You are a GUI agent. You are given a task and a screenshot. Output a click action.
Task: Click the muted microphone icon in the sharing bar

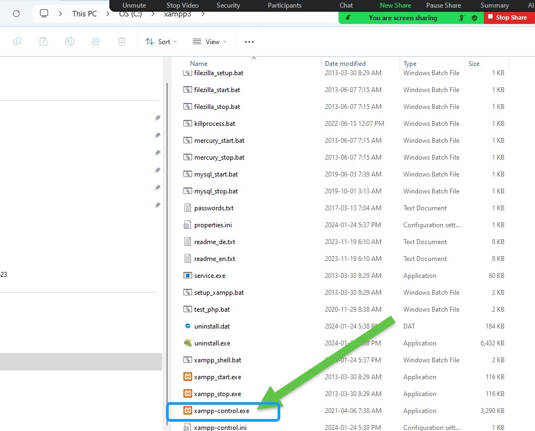click(x=462, y=18)
